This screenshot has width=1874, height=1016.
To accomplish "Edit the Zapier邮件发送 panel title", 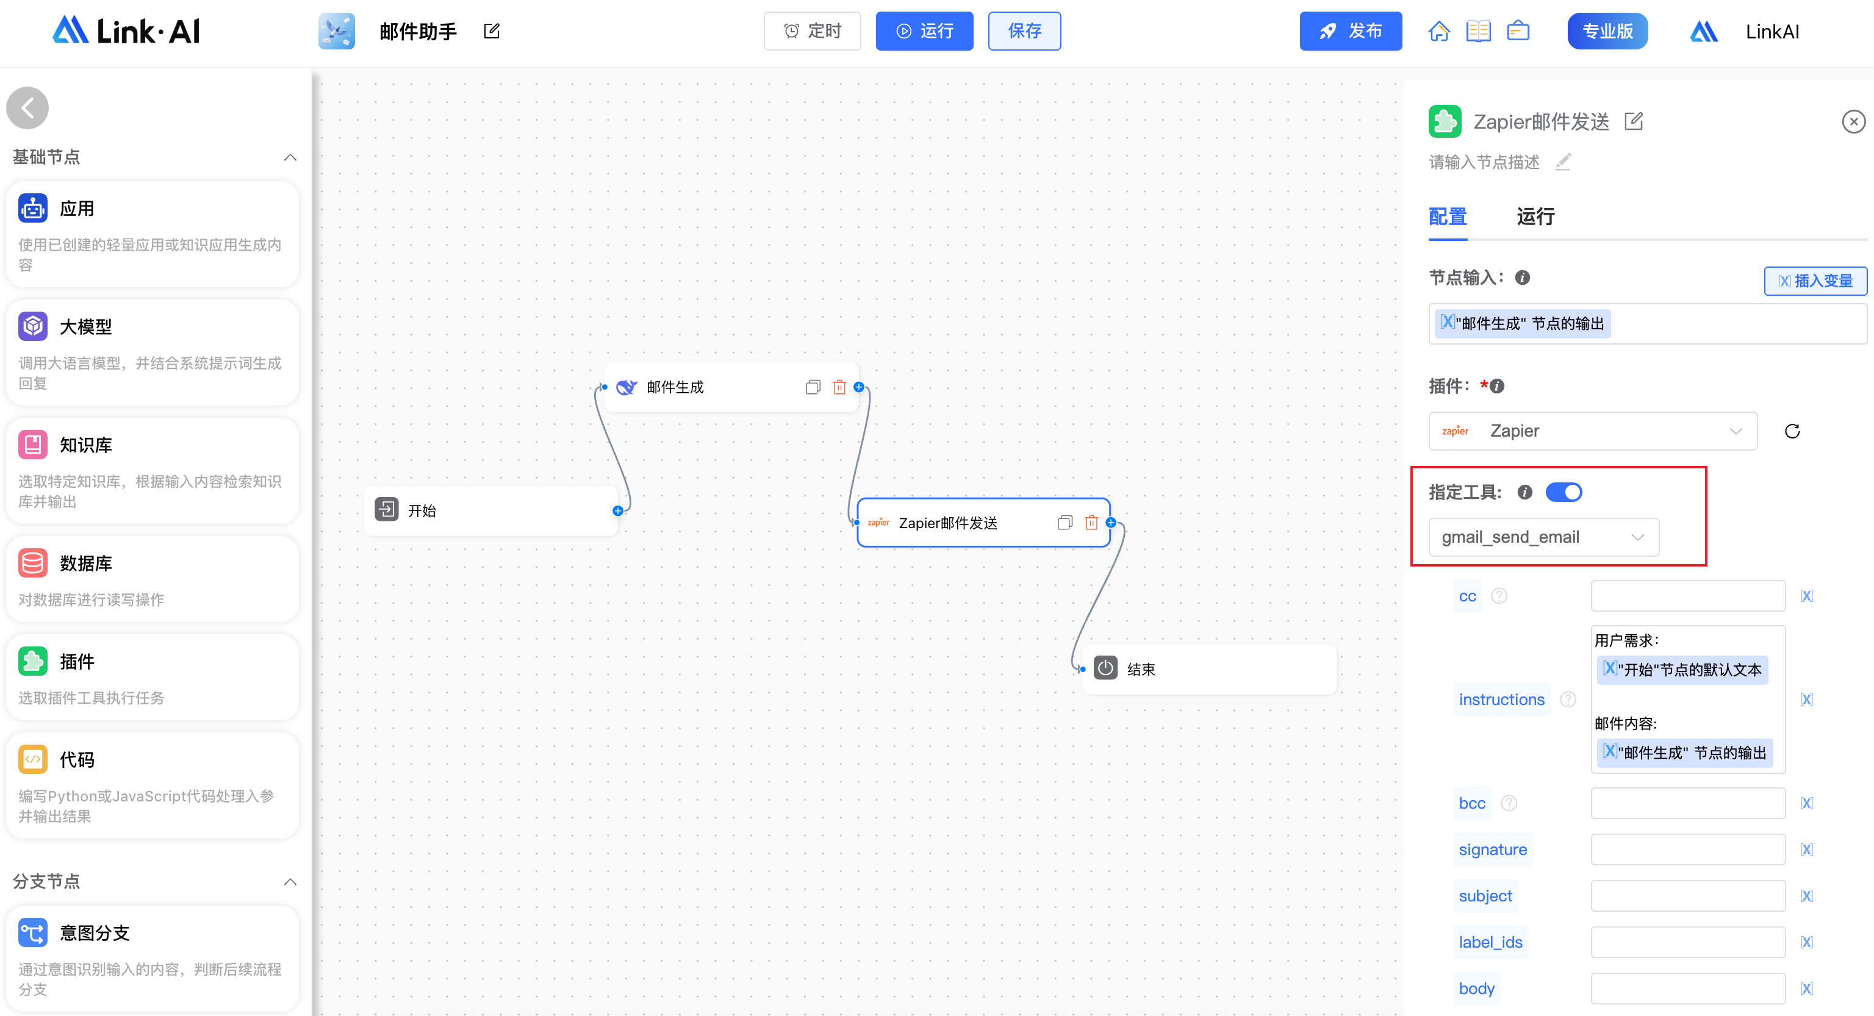I will [x=1633, y=121].
